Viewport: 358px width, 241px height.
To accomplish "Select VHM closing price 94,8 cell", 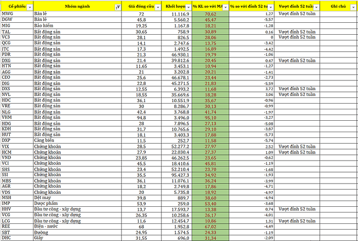I will (142, 118).
